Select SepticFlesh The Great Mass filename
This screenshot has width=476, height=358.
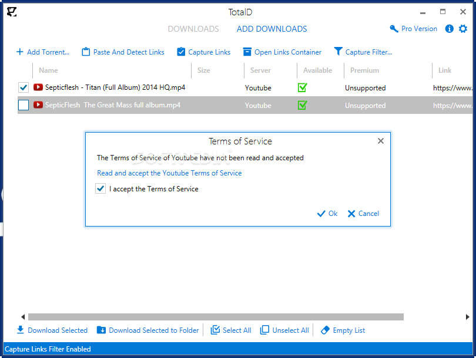[113, 105]
